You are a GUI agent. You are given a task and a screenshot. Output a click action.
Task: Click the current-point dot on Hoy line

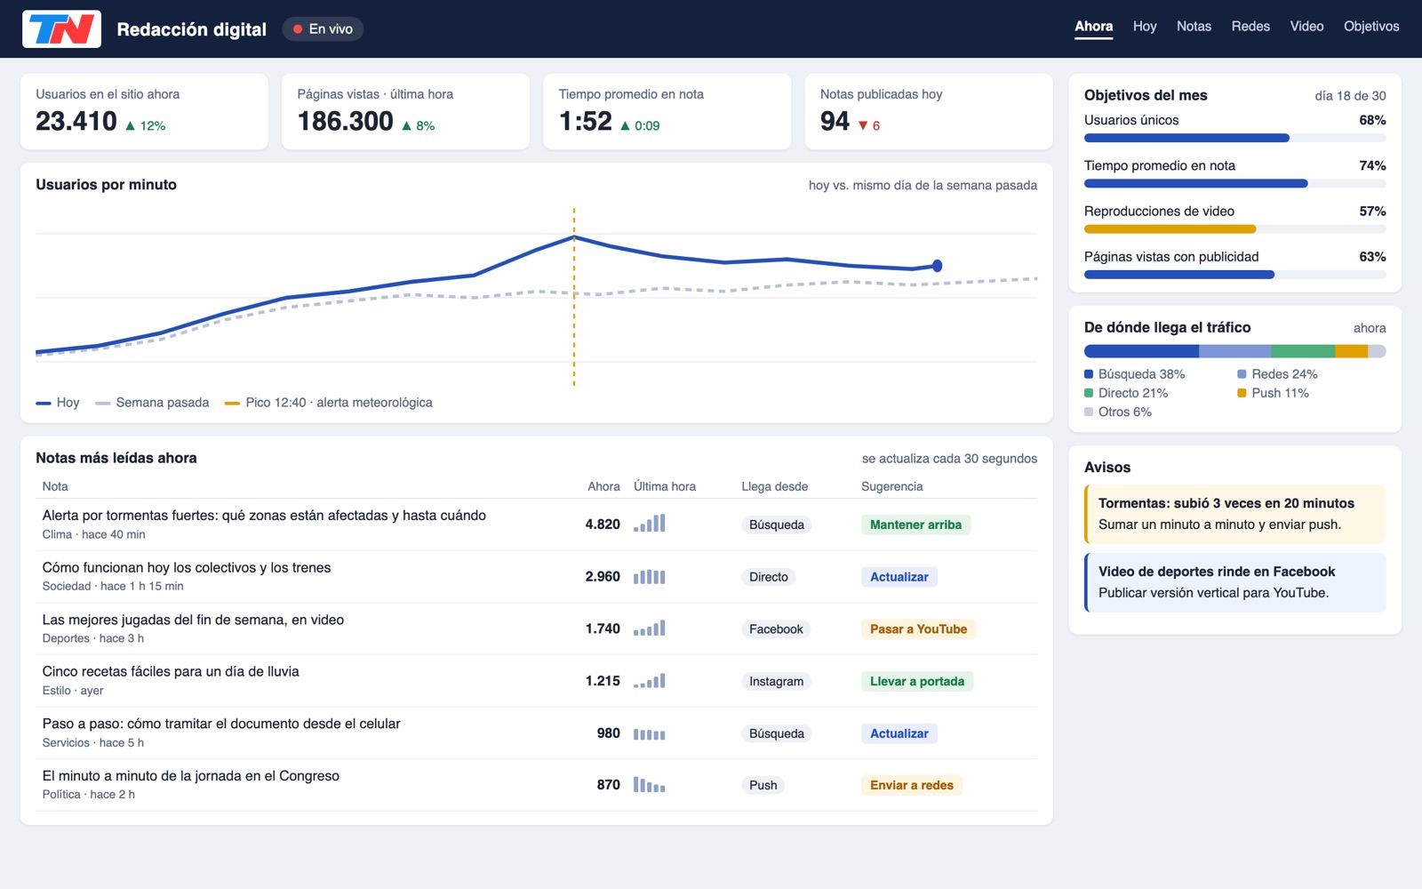[937, 266]
